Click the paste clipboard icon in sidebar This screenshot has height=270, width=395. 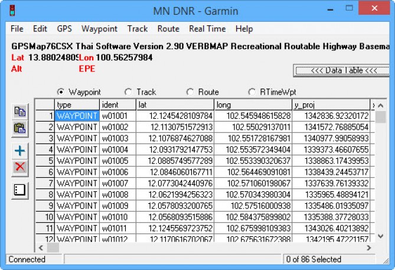(20, 128)
